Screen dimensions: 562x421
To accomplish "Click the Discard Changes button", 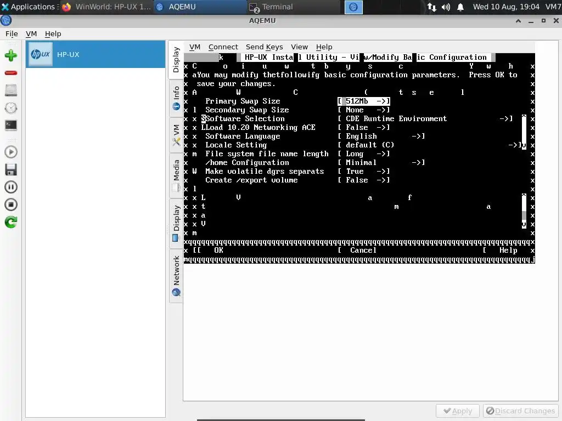I will [520, 411].
